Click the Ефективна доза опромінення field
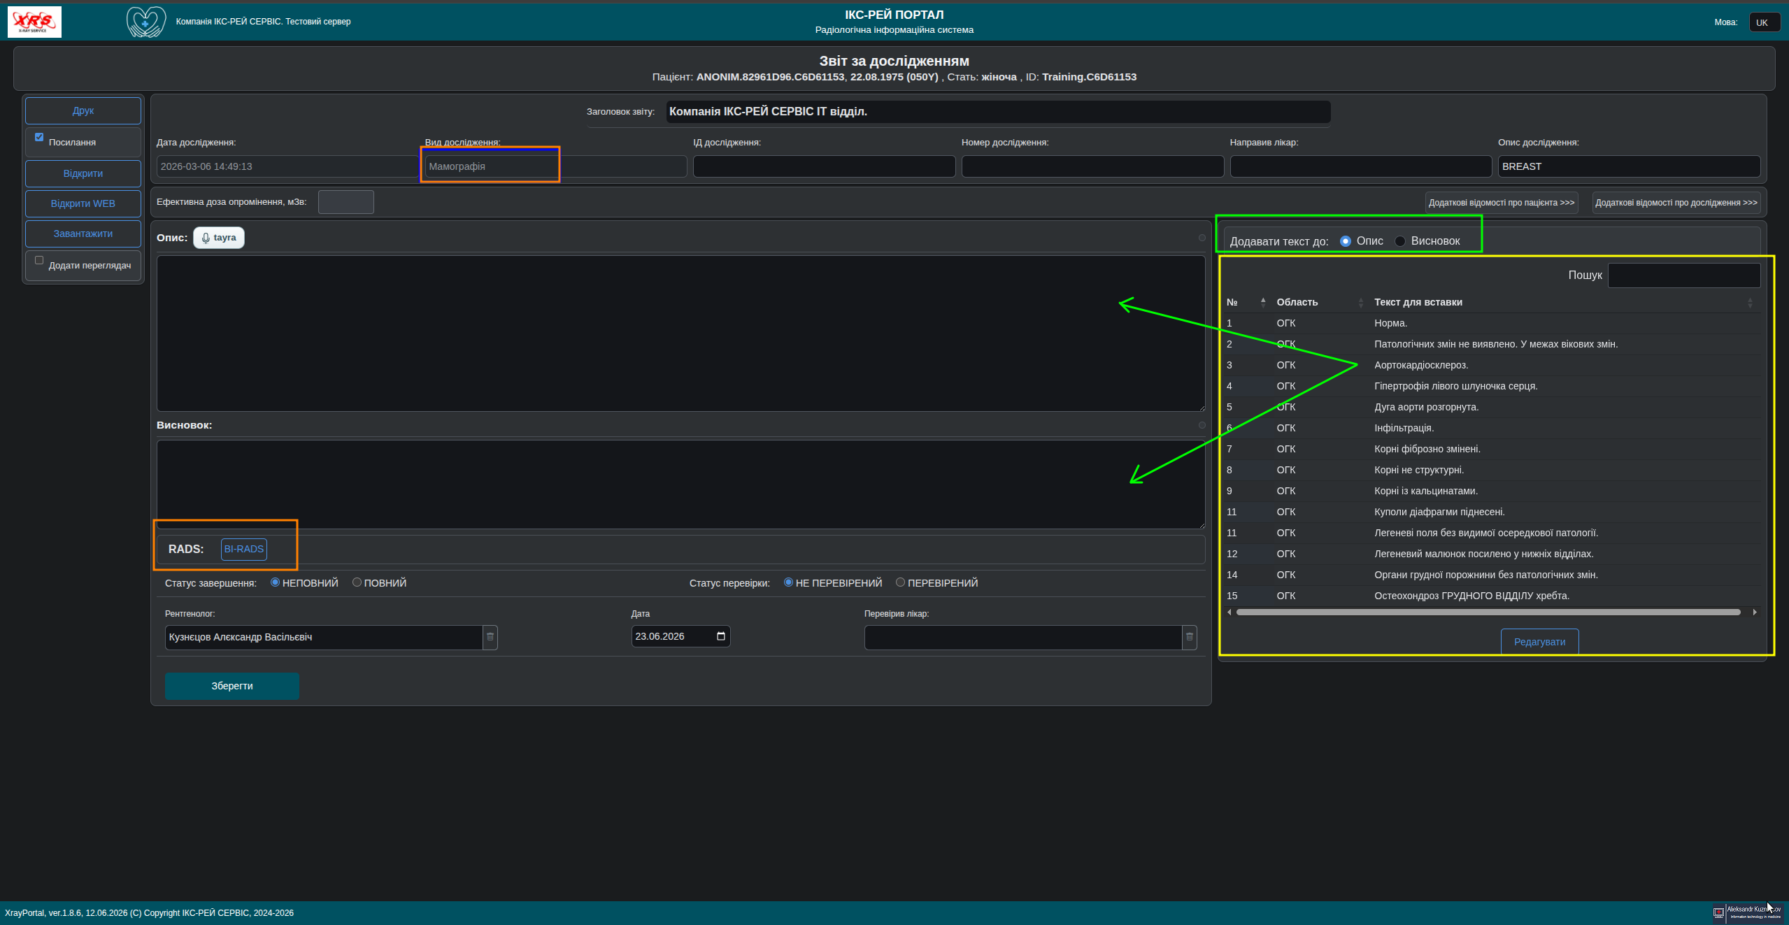 coord(346,202)
